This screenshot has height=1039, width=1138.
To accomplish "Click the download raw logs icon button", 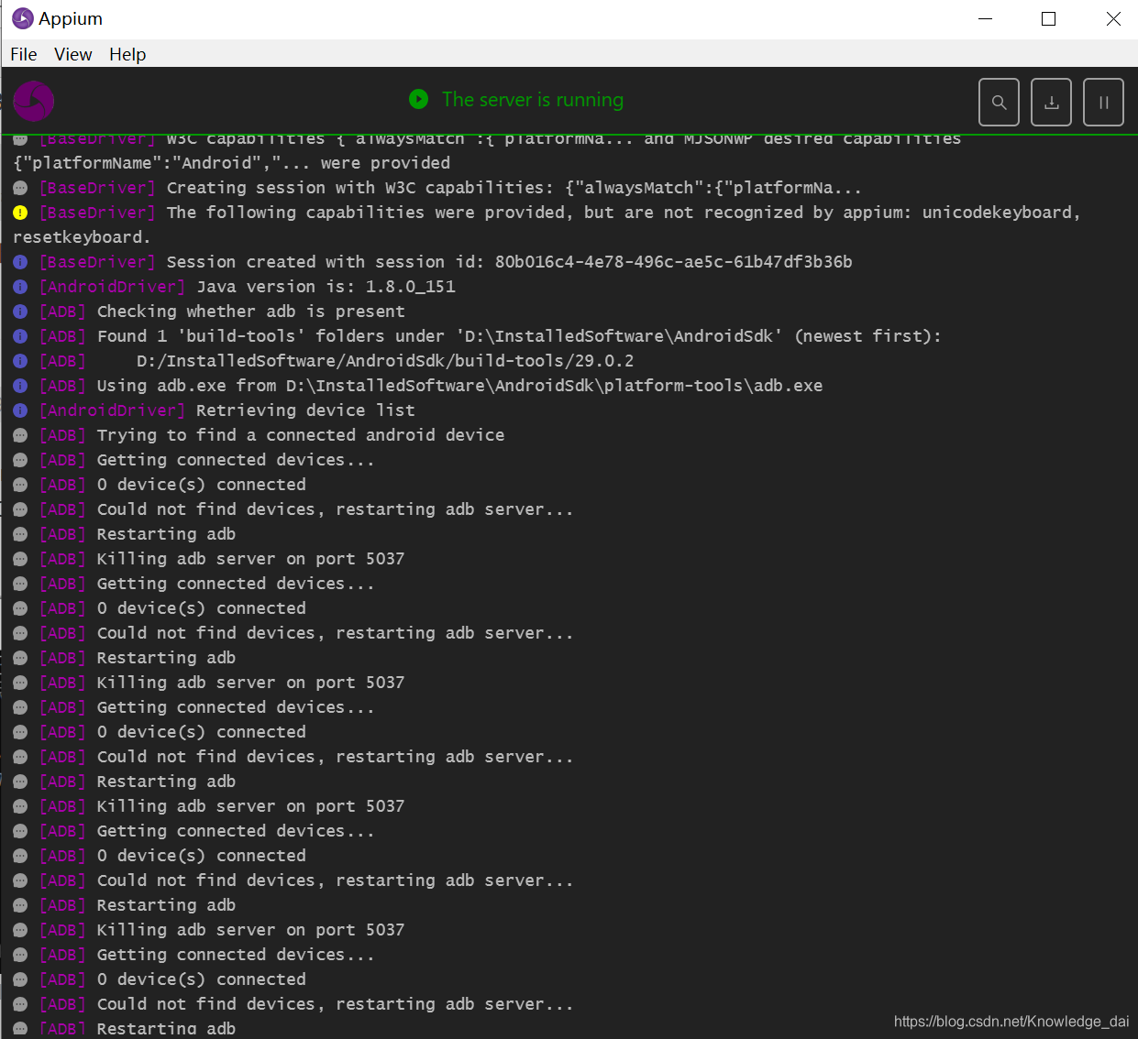I will pos(1052,102).
